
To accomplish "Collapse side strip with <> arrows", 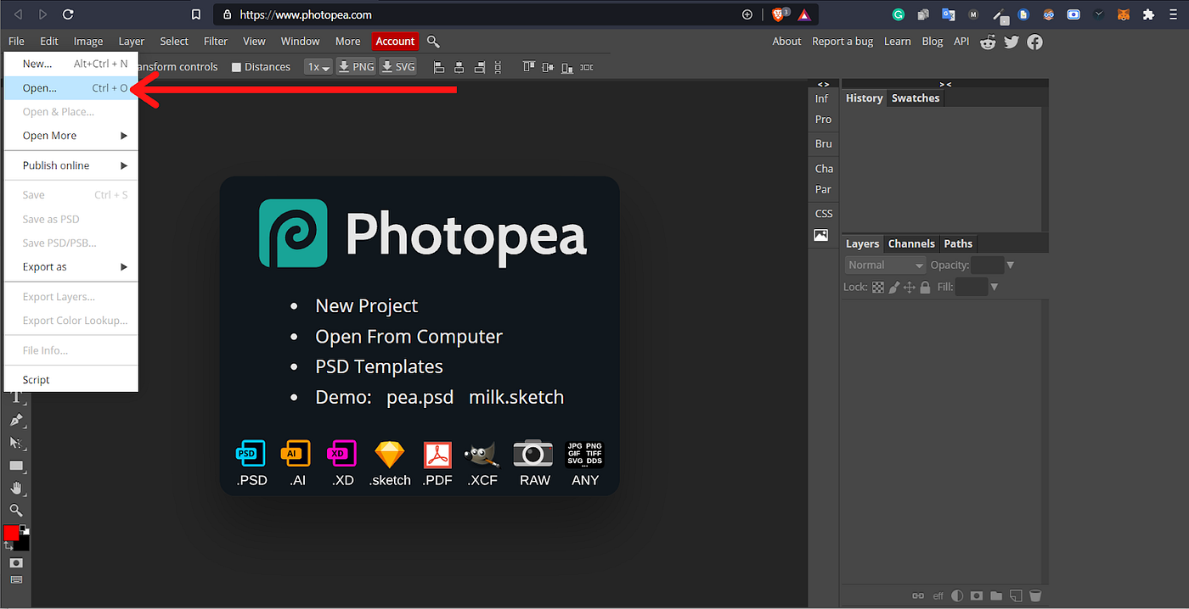I will pos(823,84).
